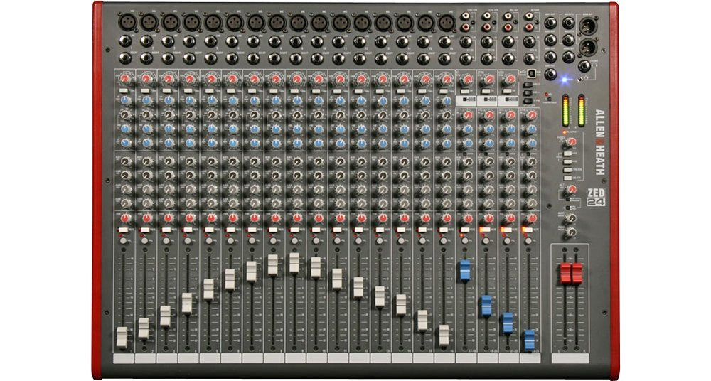The width and height of the screenshot is (711, 381).
Task: Toggle the channel 11 high-pass filter button
Action: pos(338,91)
